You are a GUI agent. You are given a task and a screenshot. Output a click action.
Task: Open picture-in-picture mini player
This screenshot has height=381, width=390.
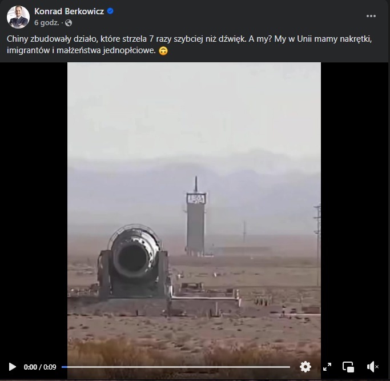click(x=348, y=367)
